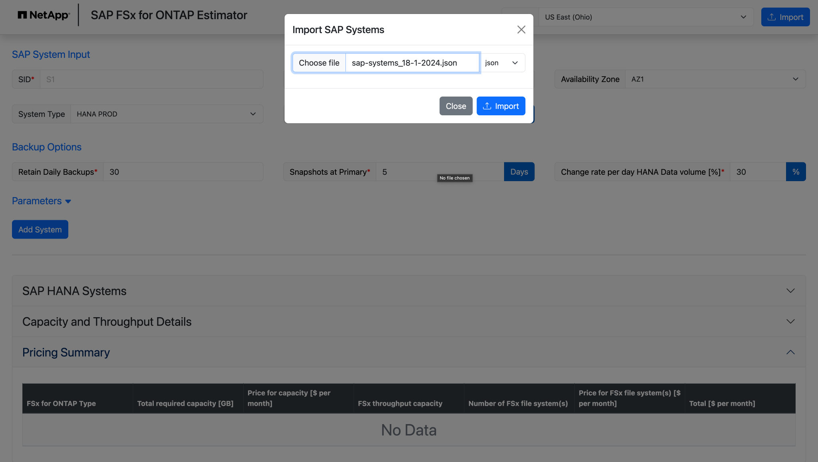
Task: Click the SAP FSx for ONTAP Estimator title
Action: coord(169,15)
